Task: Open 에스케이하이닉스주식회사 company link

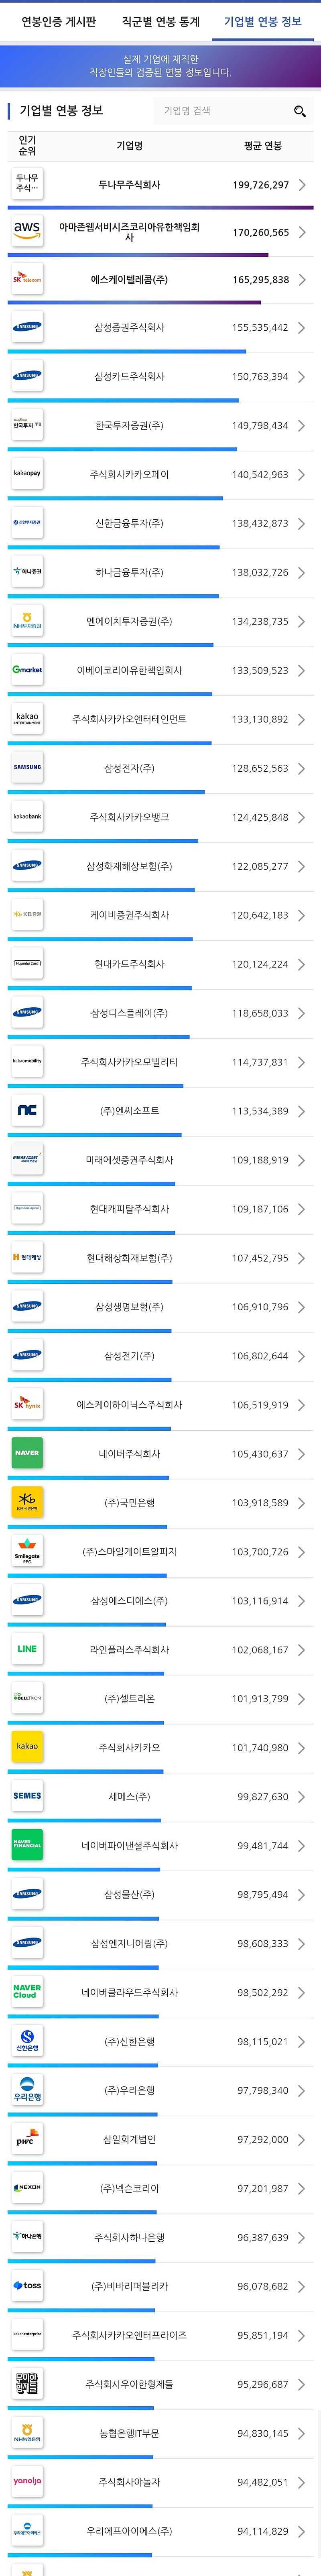Action: [129, 1405]
